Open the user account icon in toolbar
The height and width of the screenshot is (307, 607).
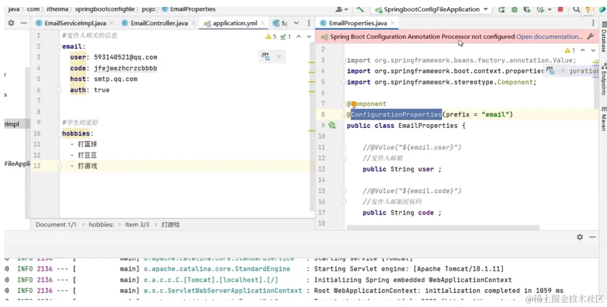(x=339, y=9)
